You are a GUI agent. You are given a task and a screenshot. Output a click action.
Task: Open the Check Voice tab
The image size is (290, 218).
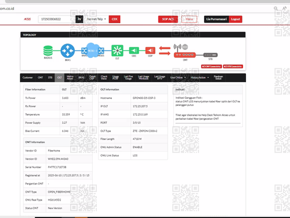point(104,77)
